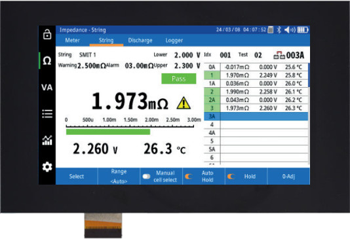Click the 2.260 V cell in row 3

tap(268, 108)
